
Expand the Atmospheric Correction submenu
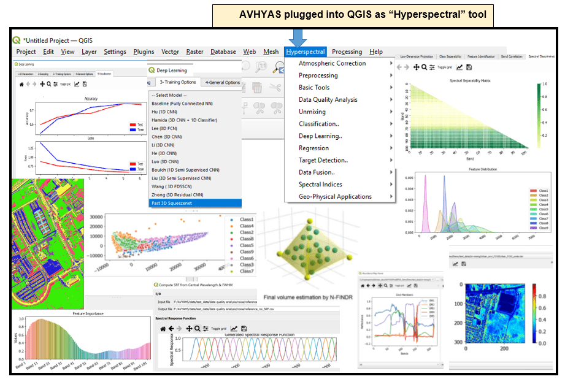click(340, 63)
